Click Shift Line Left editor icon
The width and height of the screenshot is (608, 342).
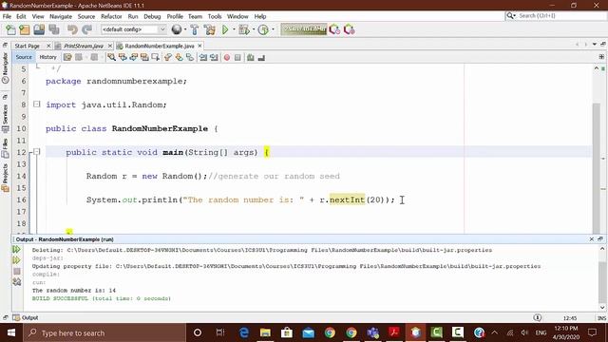[203, 57]
